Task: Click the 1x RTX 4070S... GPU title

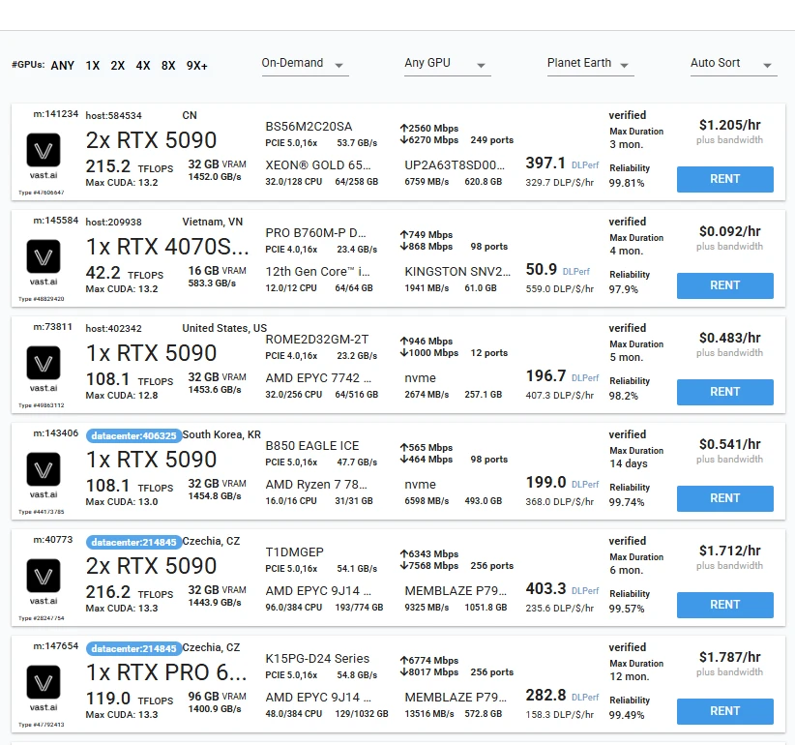Action: click(x=167, y=247)
